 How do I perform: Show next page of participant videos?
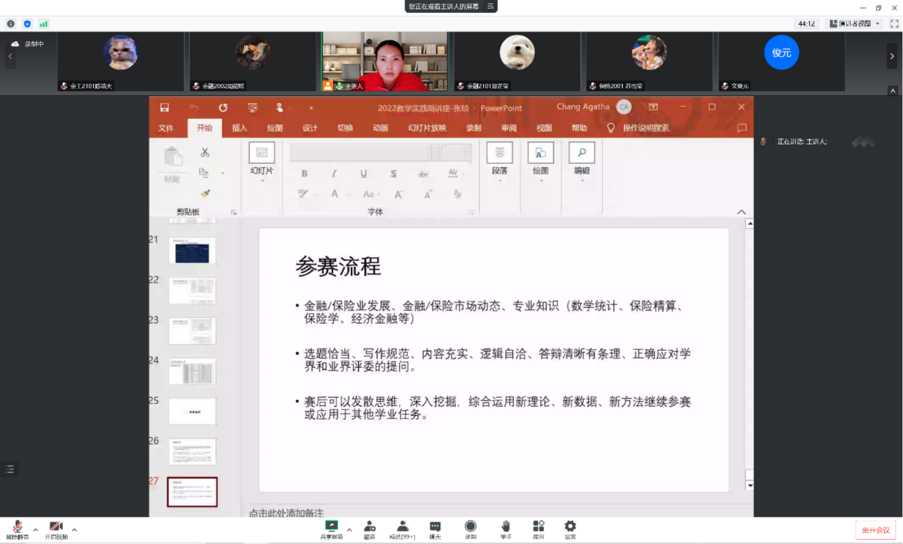tap(892, 56)
